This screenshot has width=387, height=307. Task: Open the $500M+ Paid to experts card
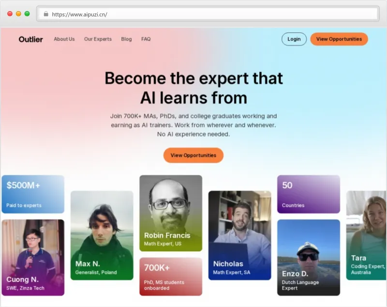(x=33, y=194)
